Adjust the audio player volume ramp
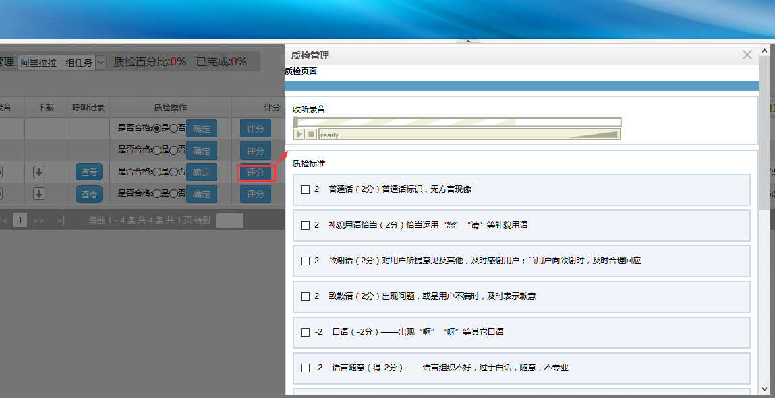This screenshot has width=775, height=398. pyautogui.click(x=594, y=135)
